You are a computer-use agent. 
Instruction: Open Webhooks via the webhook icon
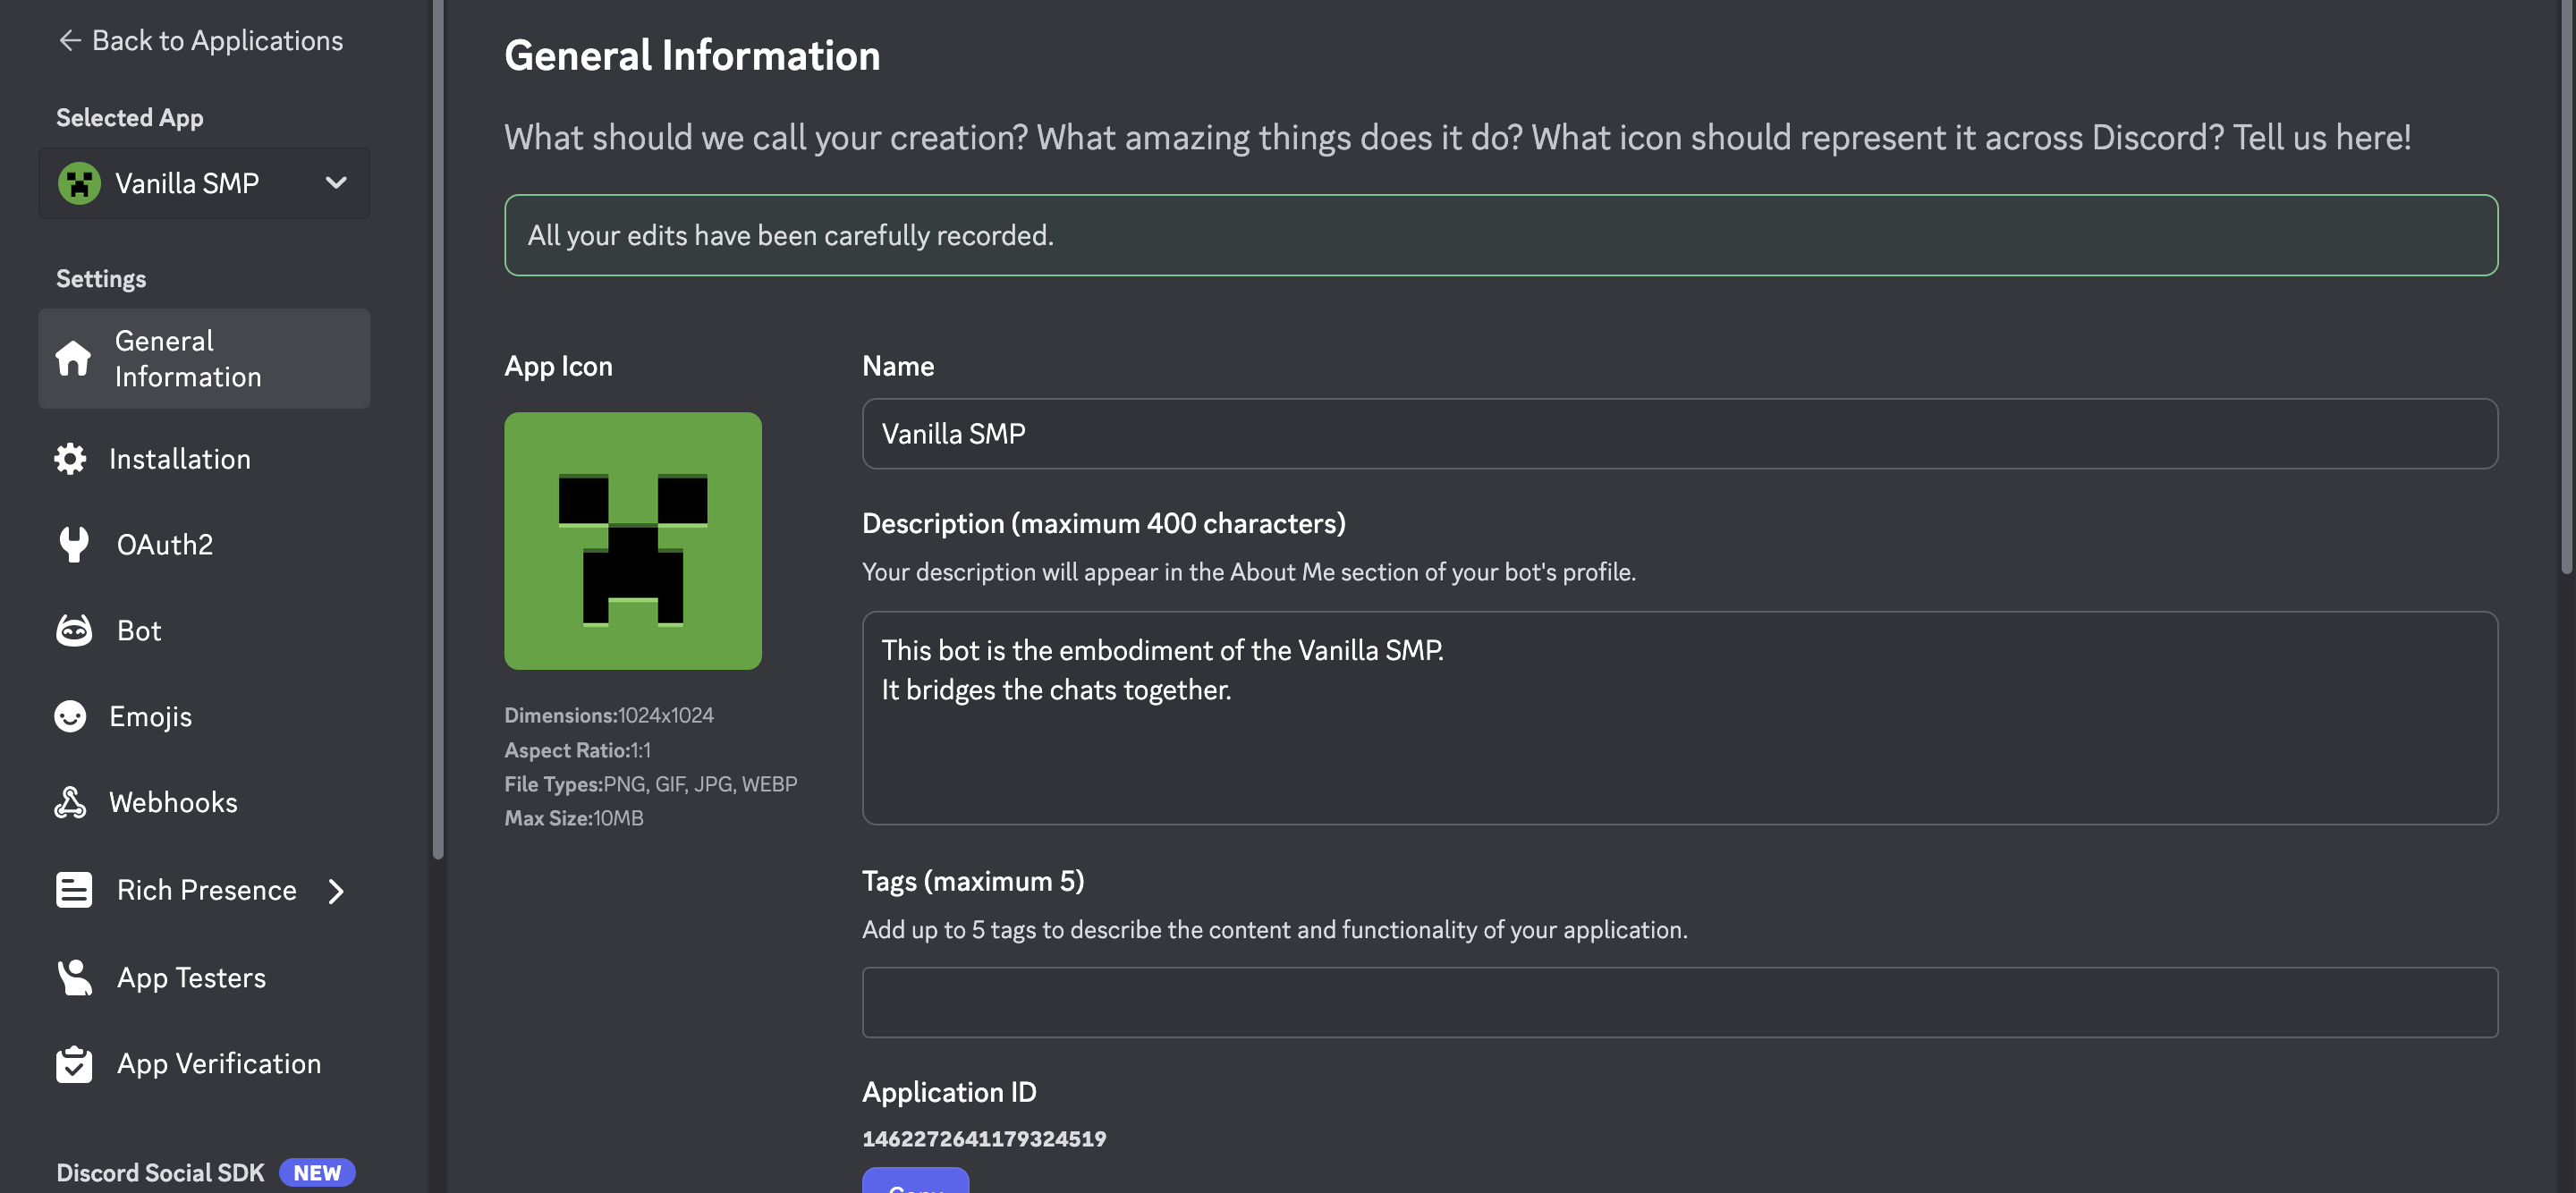point(73,802)
